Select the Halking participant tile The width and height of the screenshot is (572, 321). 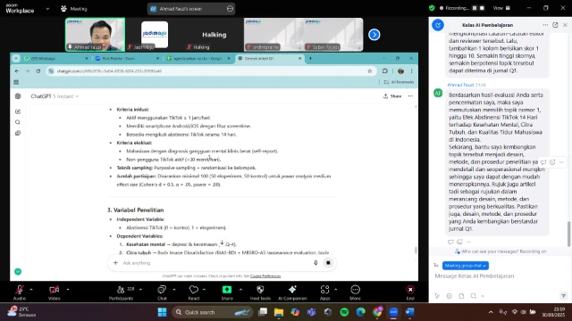pyautogui.click(x=214, y=35)
